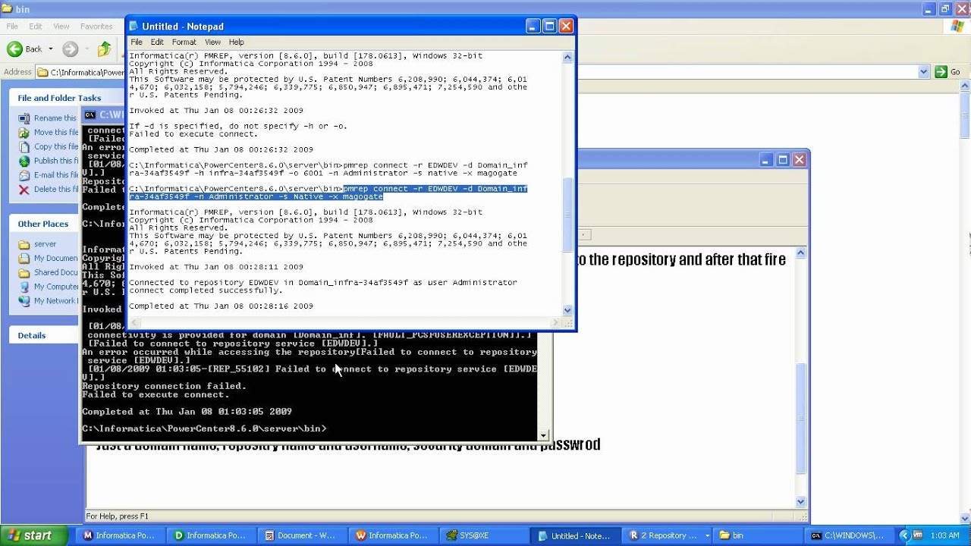Click the 1:03 AM system clock
The height and width of the screenshot is (546, 971).
[x=945, y=535]
